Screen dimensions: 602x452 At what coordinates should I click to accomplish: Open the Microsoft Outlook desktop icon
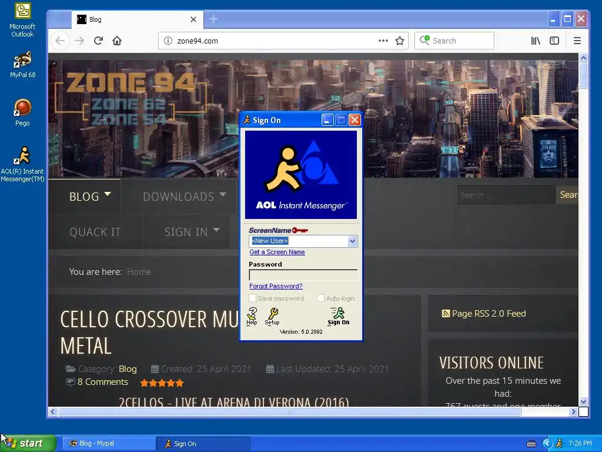coord(22,20)
